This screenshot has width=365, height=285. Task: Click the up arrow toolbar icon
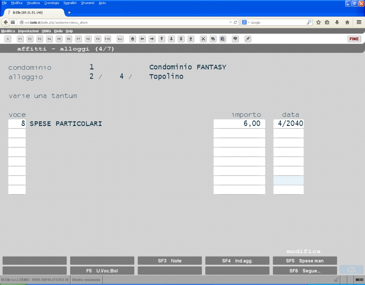pos(162,39)
